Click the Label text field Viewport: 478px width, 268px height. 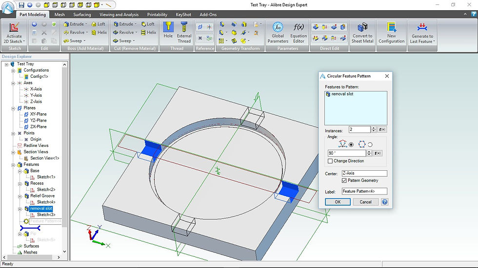[x=364, y=191]
